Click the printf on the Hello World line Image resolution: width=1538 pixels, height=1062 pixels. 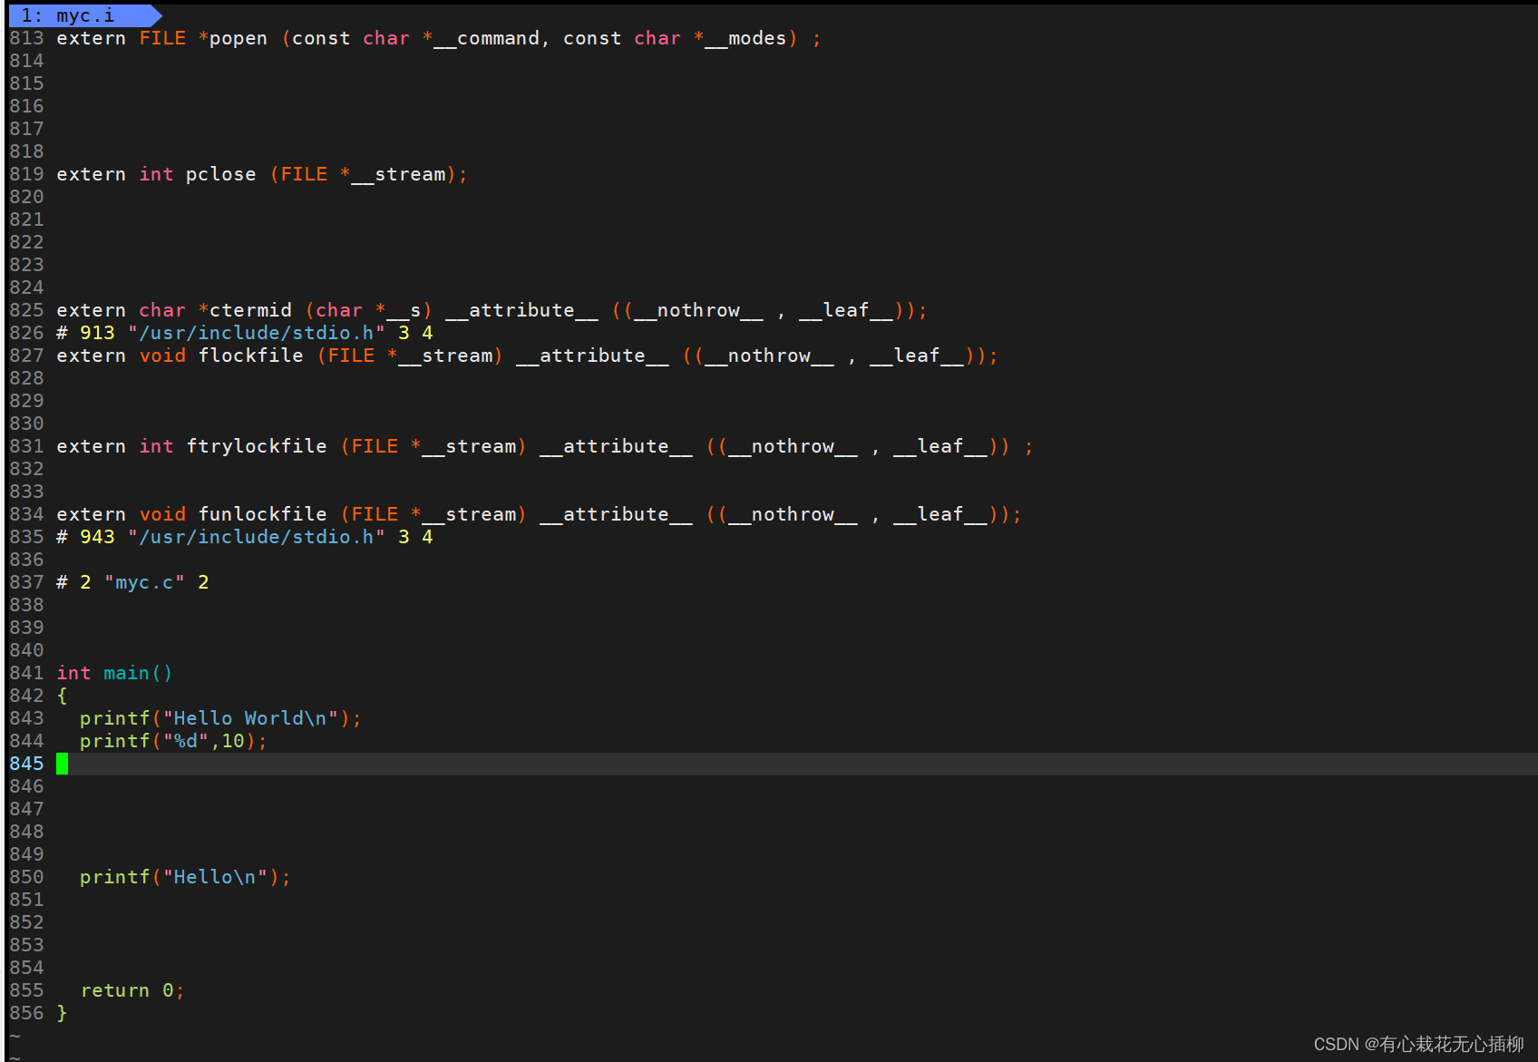click(x=114, y=718)
